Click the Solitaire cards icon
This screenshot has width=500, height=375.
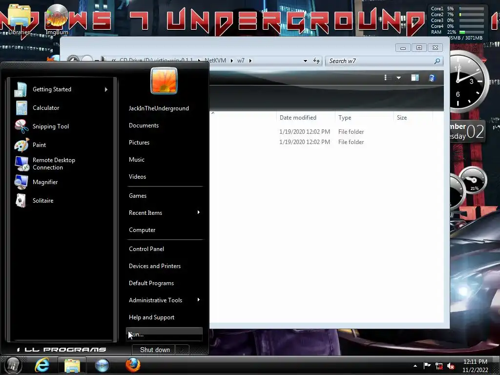21,201
